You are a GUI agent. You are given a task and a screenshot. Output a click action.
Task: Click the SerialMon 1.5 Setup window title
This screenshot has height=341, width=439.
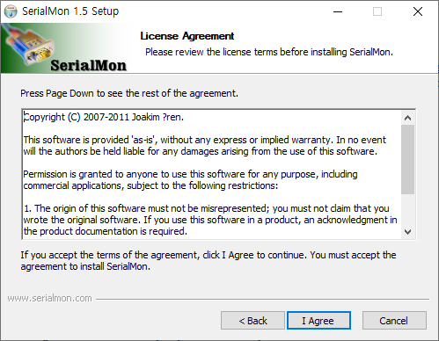pyautogui.click(x=70, y=11)
